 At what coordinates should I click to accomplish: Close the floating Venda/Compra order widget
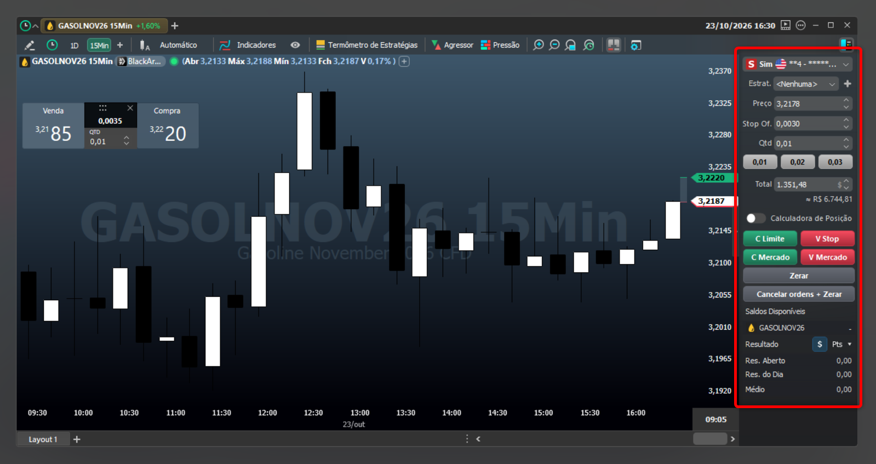point(130,108)
